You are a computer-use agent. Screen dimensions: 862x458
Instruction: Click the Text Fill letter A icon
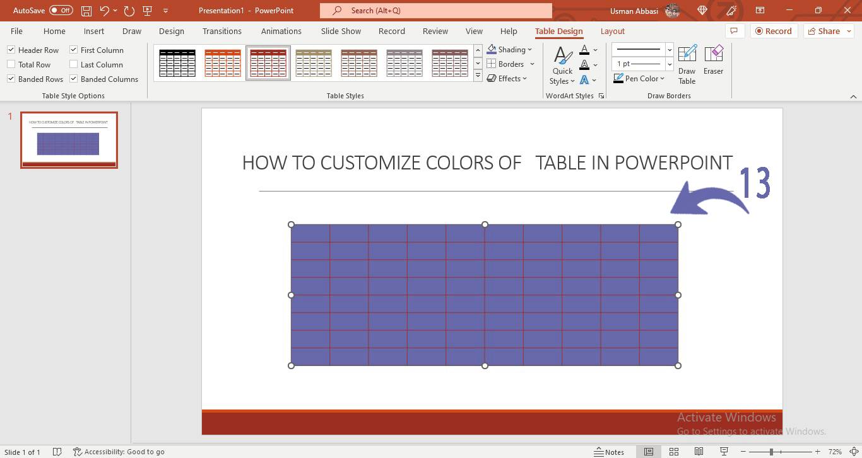[584, 50]
